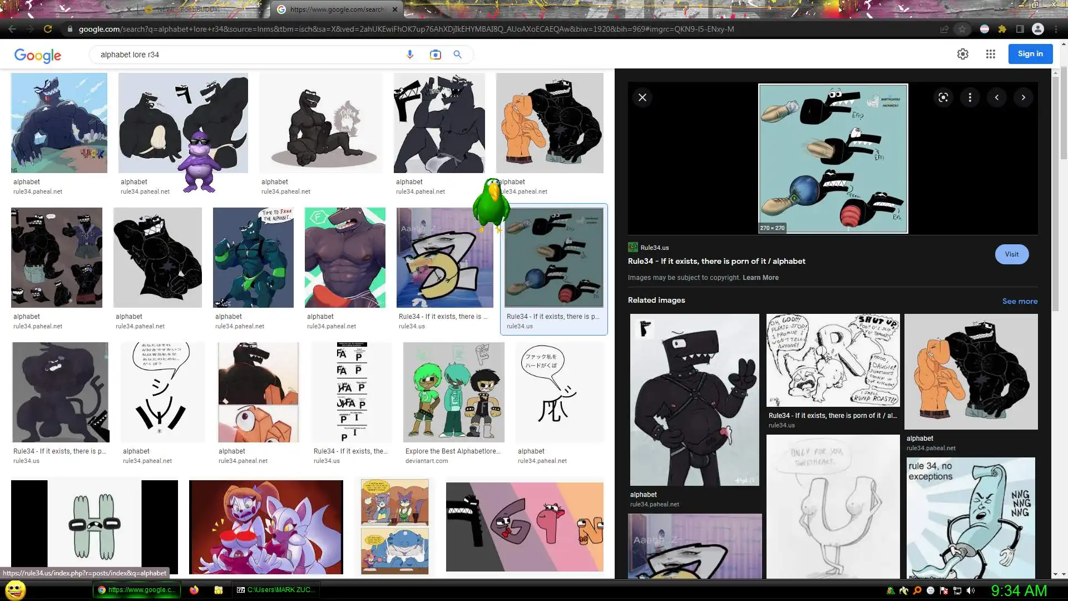Open preview three-dot more options menu
Viewport: 1068px width, 601px height.
coord(970,97)
